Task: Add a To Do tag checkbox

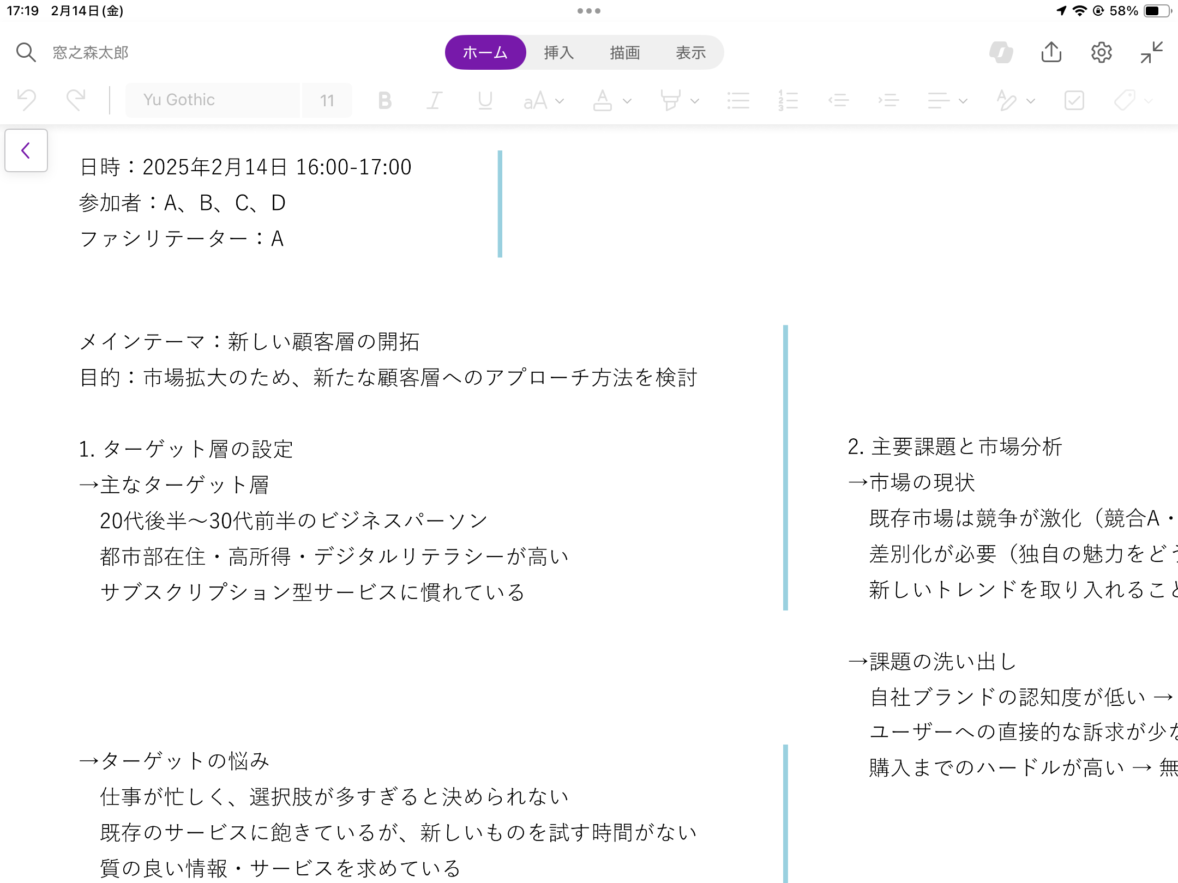Action: (x=1073, y=100)
